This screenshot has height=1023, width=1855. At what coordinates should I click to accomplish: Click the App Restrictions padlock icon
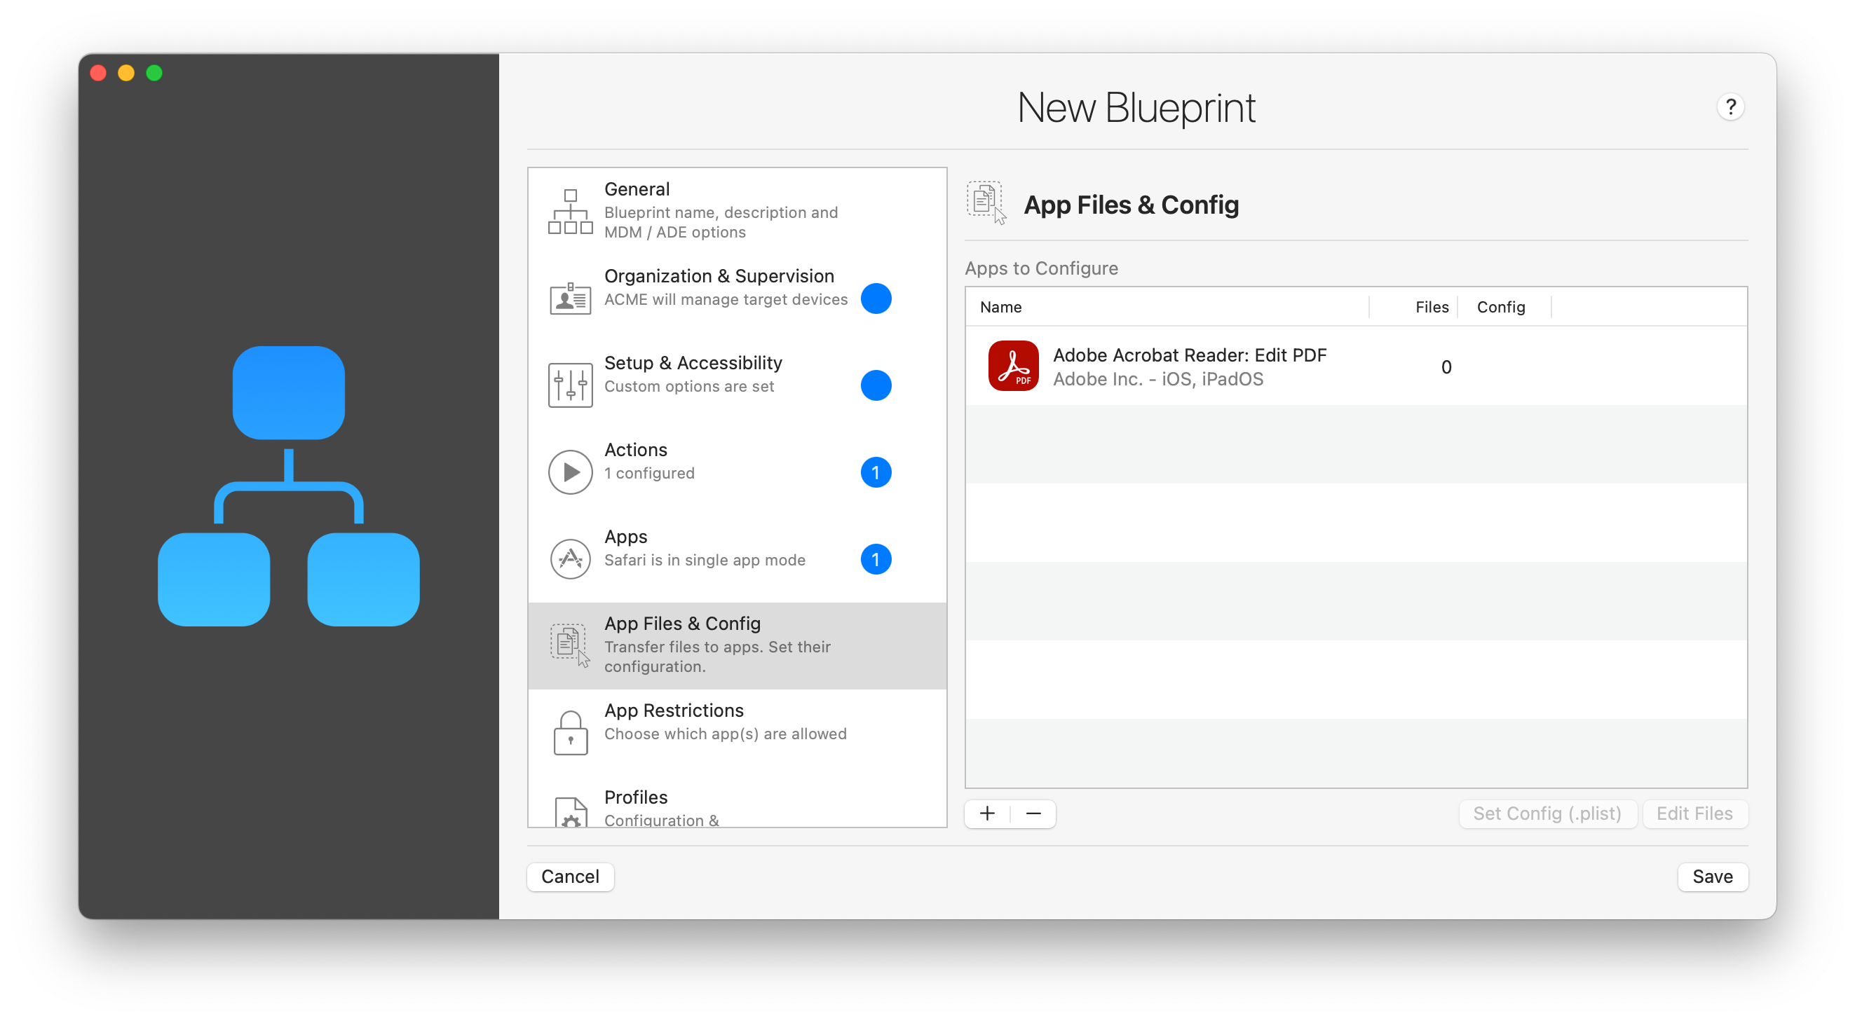[569, 732]
